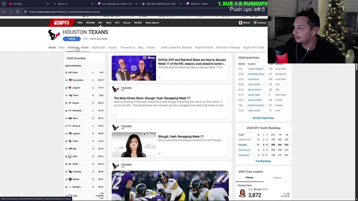Click Broncos logo in schedule
Image resolution: width=358 pixels, height=201 pixels.
pyautogui.click(x=70, y=126)
